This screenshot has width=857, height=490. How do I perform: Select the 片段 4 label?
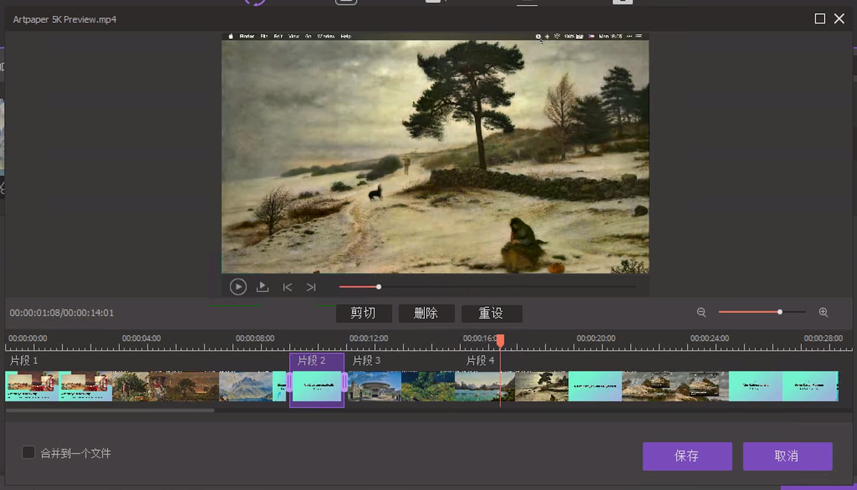[481, 361]
